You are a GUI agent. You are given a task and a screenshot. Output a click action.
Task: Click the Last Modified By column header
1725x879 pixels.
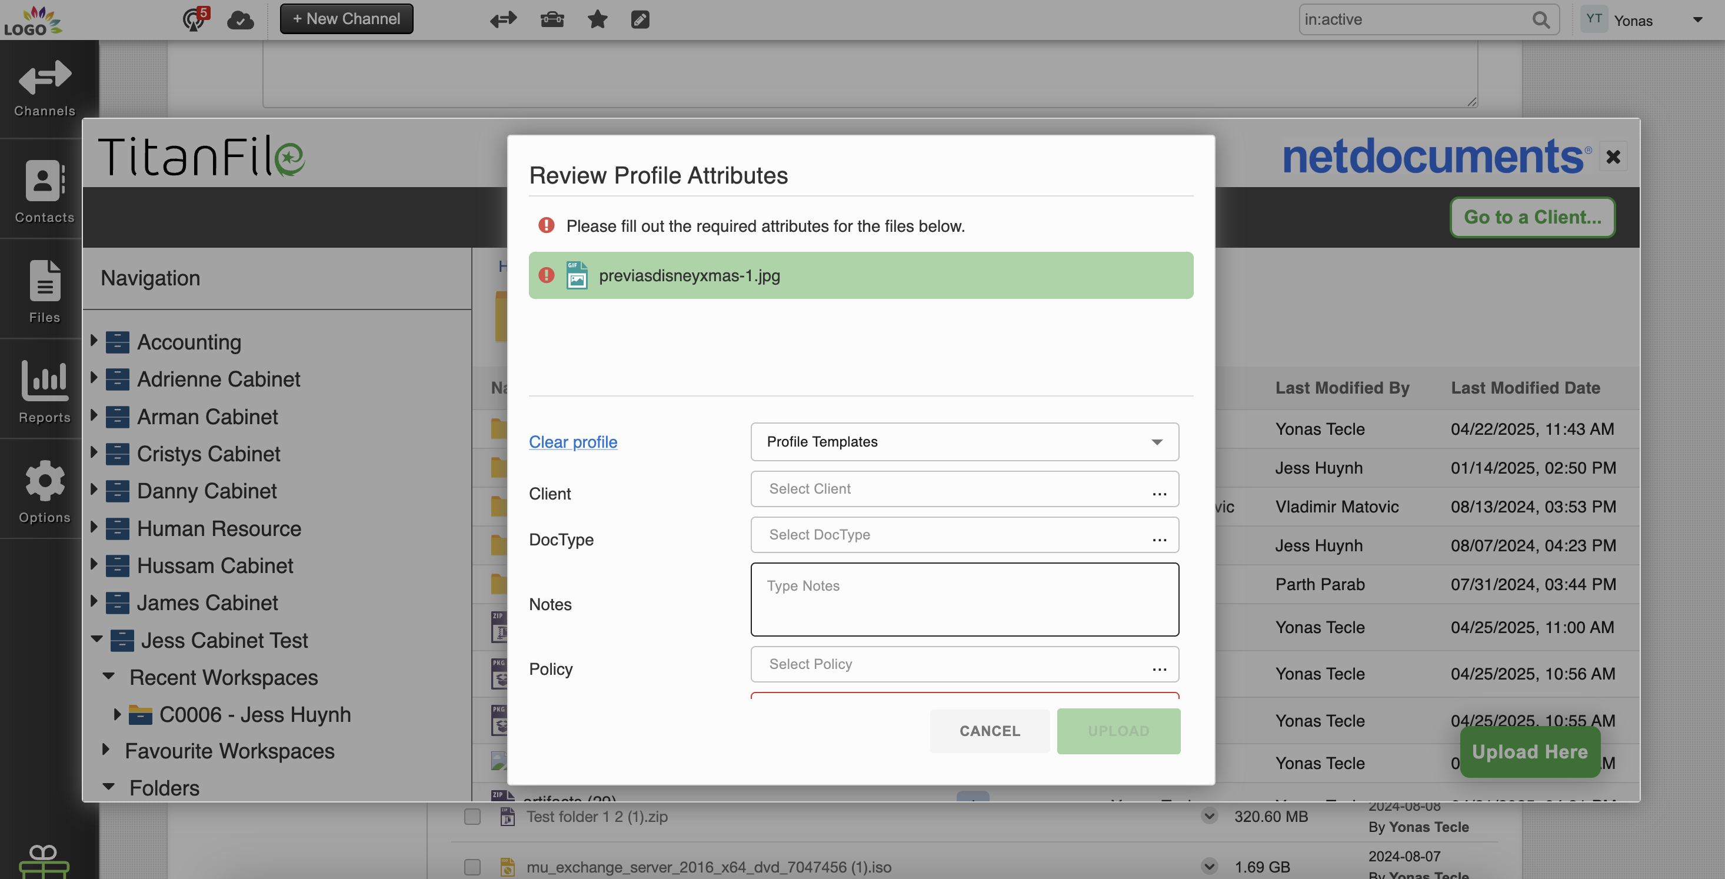tap(1342, 388)
